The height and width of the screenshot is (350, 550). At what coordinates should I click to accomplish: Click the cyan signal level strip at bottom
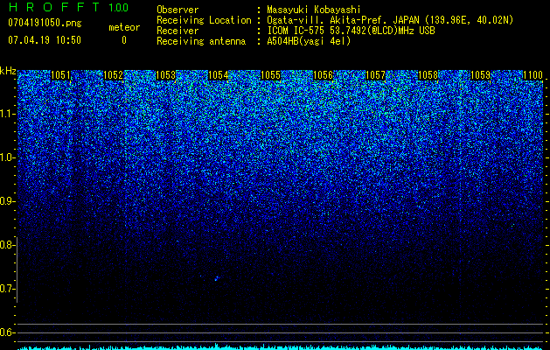281,347
